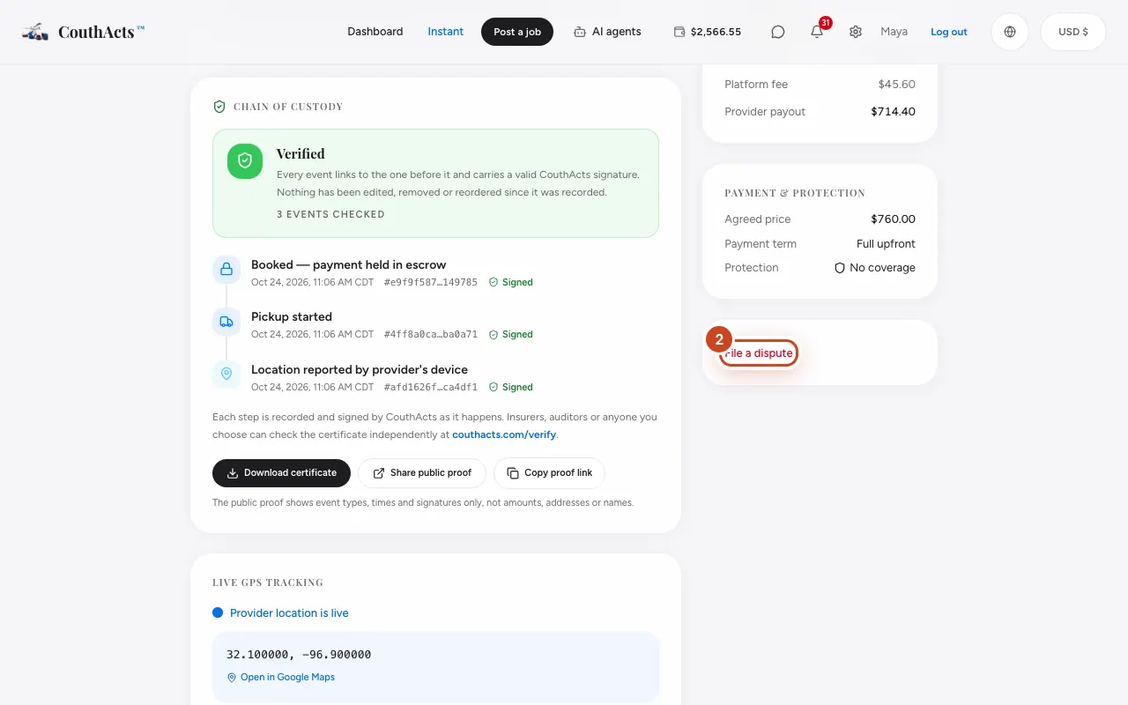Screen dimensions: 1128x705
Task: Click hash #e9f9f587…149785
Action: click(x=431, y=283)
